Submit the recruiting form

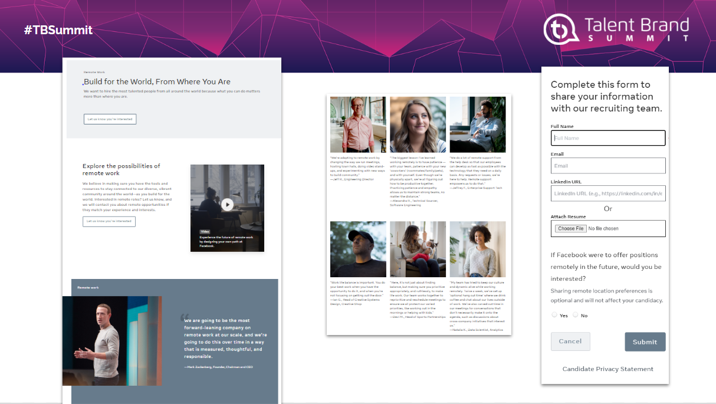pos(645,342)
